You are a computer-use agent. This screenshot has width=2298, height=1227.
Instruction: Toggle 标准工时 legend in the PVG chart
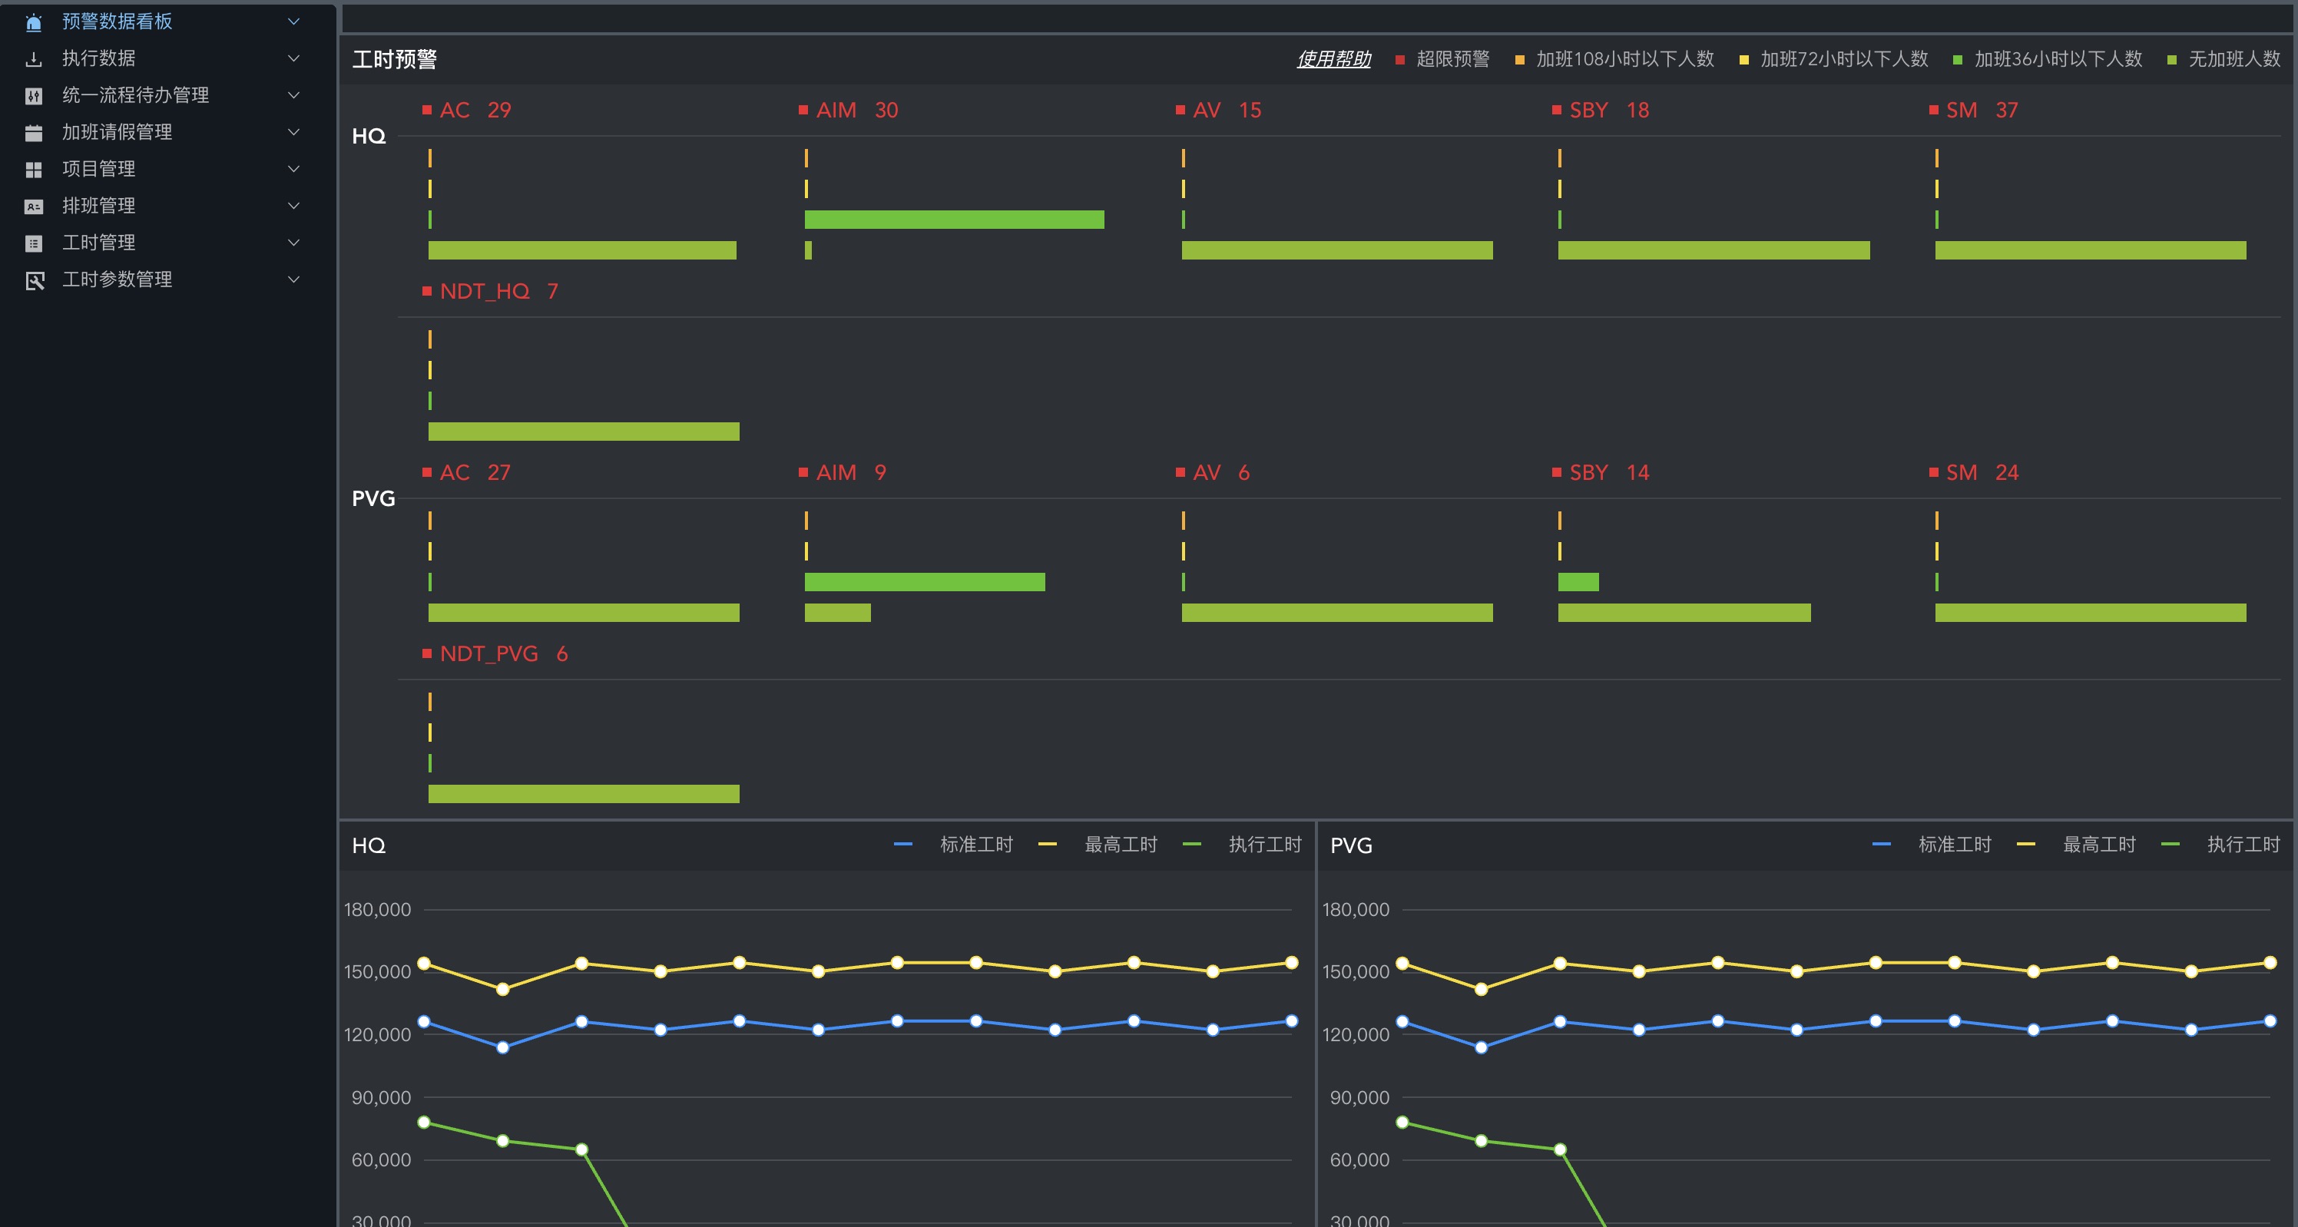pyautogui.click(x=1932, y=845)
